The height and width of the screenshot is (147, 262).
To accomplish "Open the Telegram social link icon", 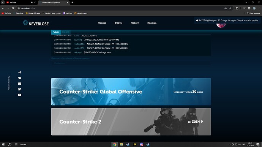I will point(19,73).
